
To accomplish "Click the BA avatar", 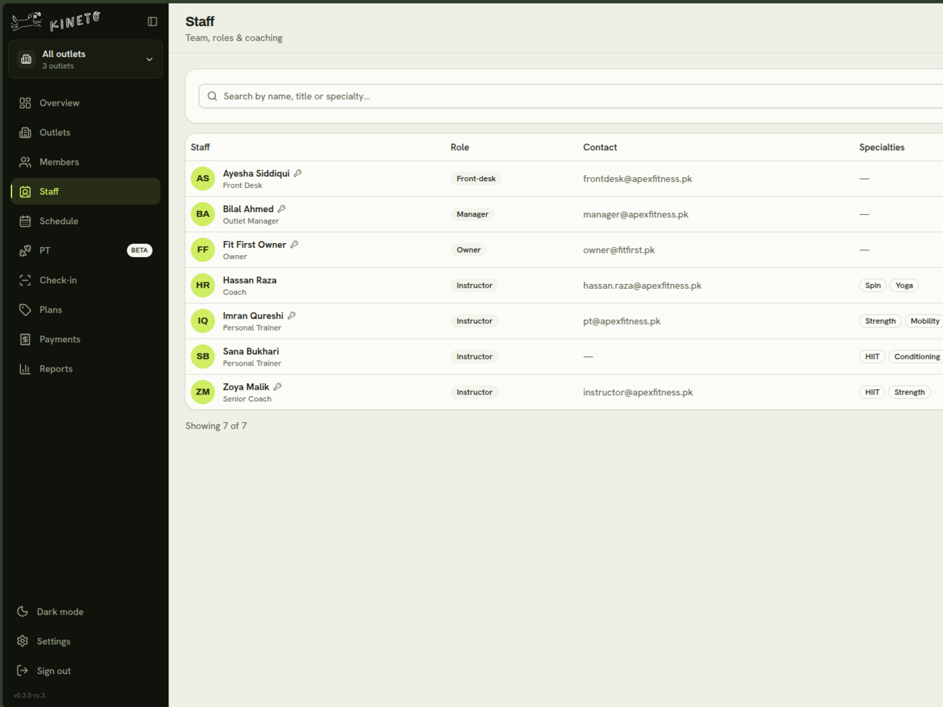I will (x=203, y=214).
